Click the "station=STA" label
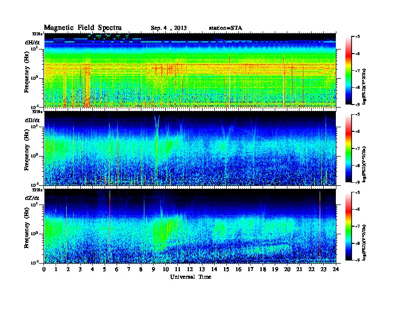400x309 pixels. 225,28
